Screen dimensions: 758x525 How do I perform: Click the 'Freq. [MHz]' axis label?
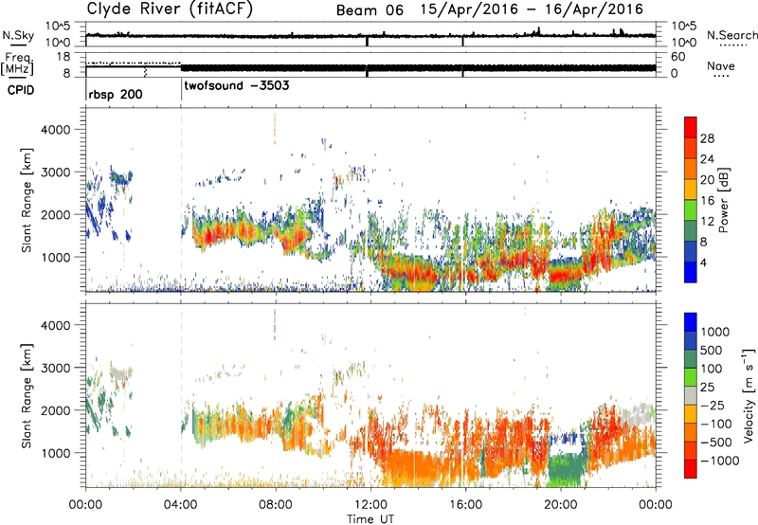coord(17,64)
